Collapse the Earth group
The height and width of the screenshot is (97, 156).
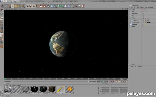click(129, 17)
